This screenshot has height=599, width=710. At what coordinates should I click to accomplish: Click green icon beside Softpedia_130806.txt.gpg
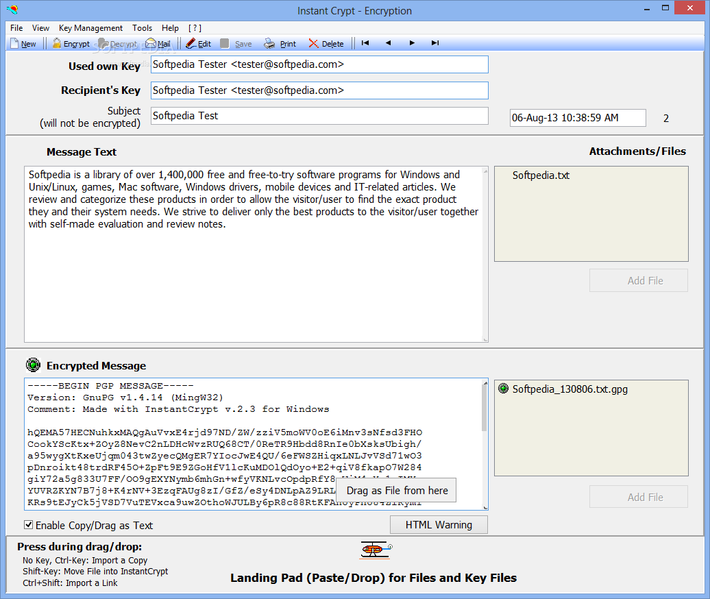(x=503, y=389)
